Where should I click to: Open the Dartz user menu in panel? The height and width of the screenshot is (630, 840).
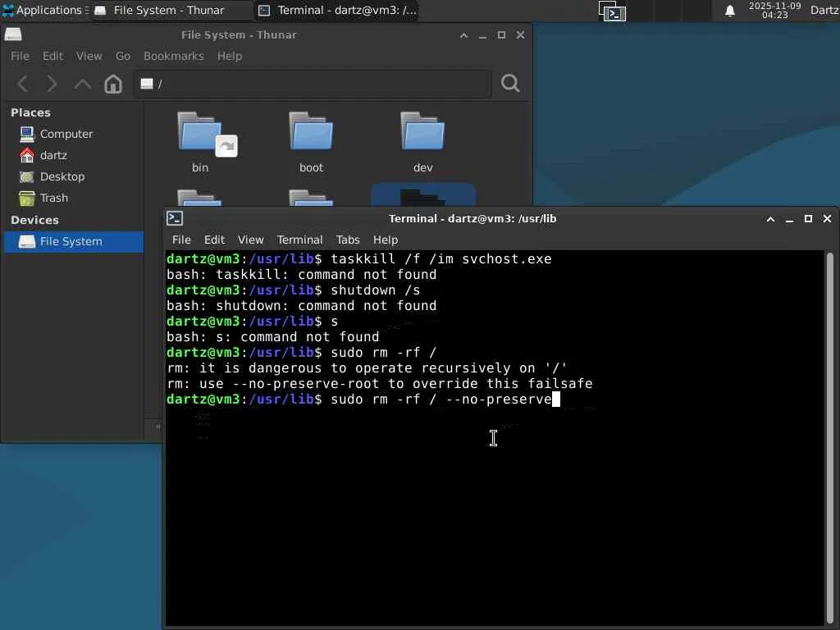824,10
